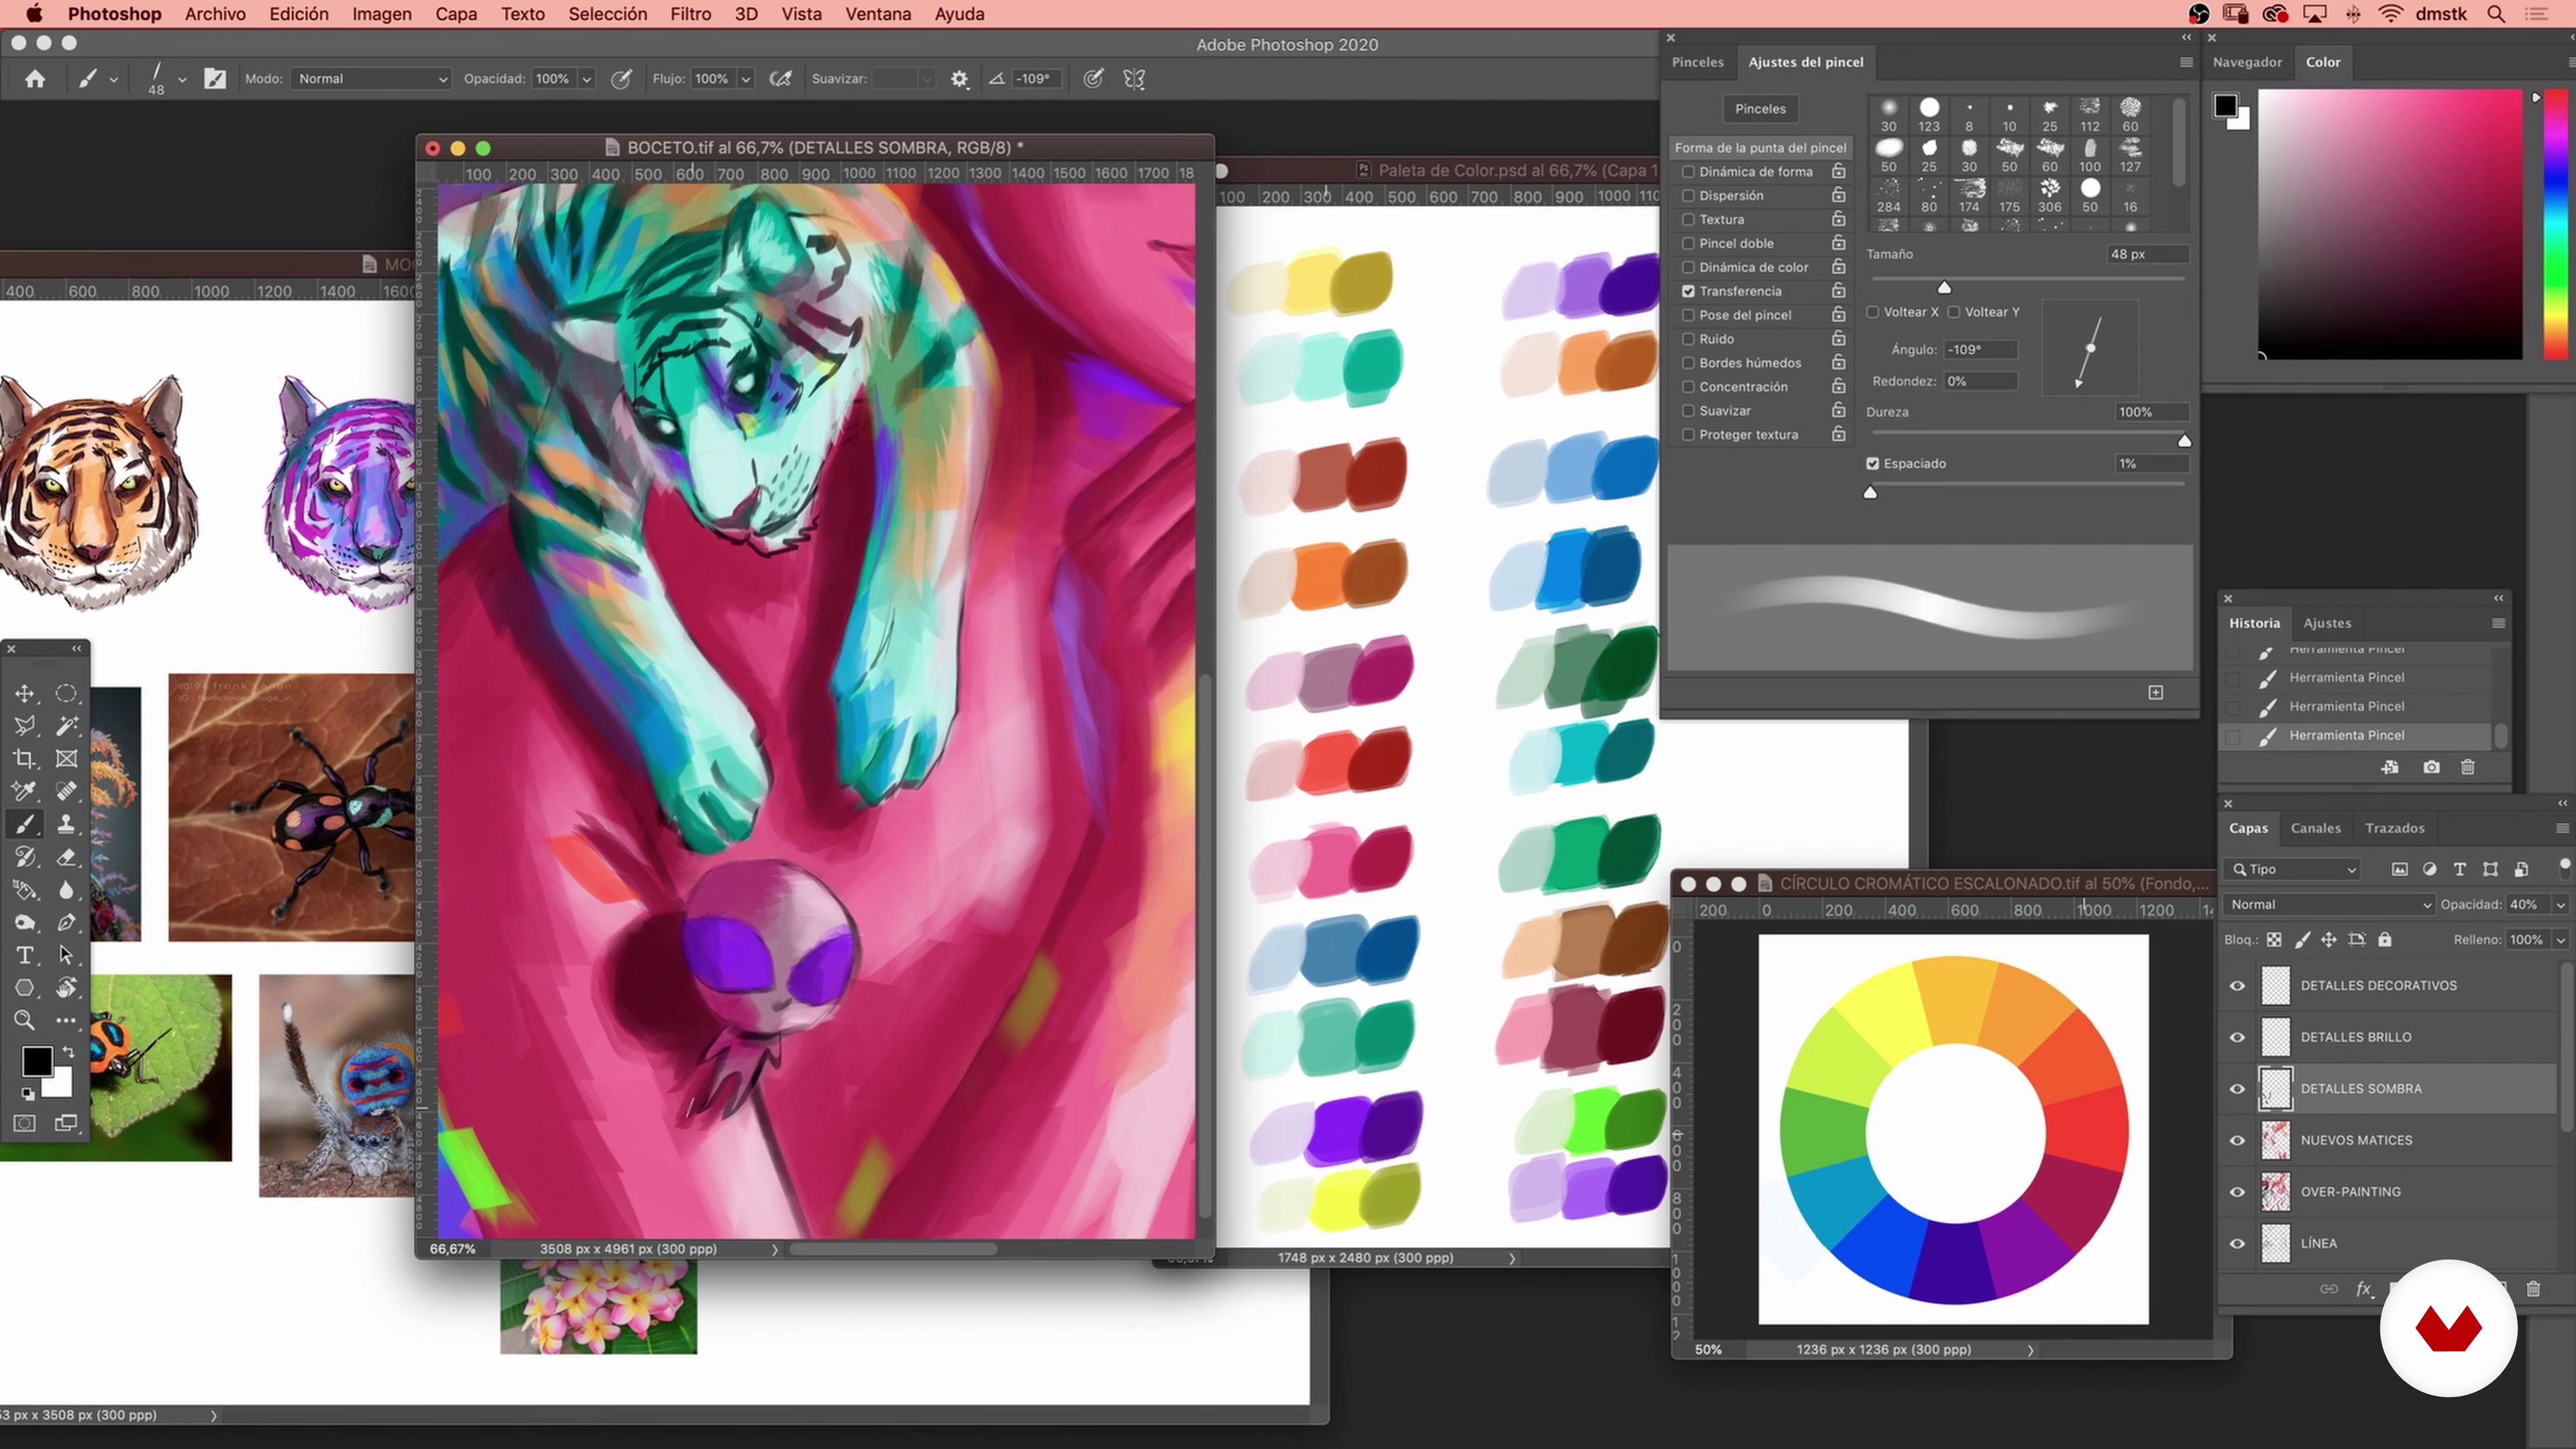
Task: Open Modo blending dropdown in options bar
Action: [371, 79]
